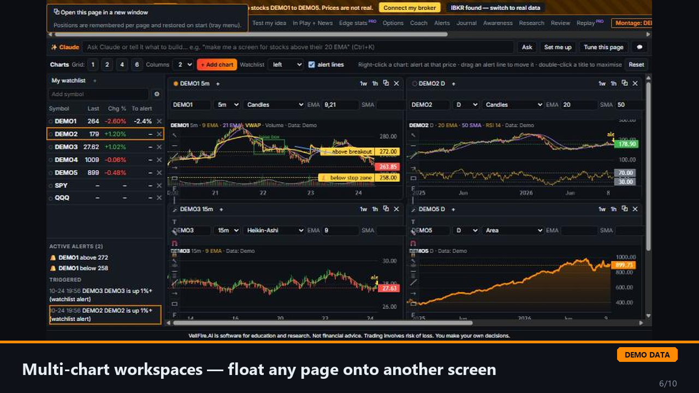Open watchlist settings gear beside Add symbol
The height and width of the screenshot is (393, 699).
(157, 94)
